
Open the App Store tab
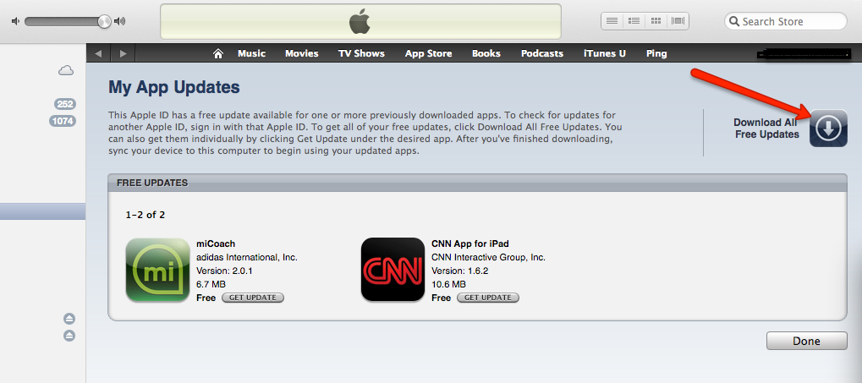pyautogui.click(x=428, y=53)
